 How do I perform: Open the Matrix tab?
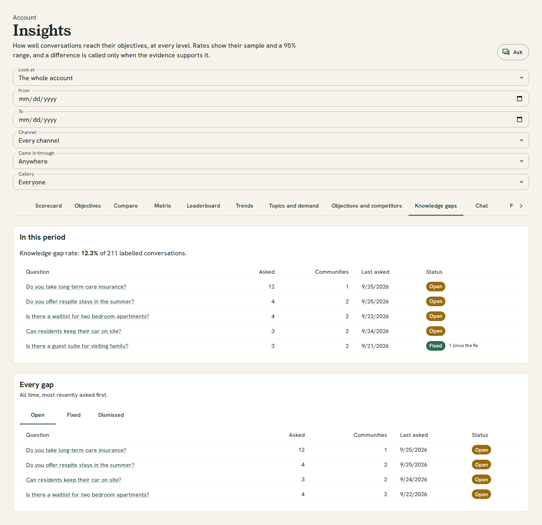(163, 206)
